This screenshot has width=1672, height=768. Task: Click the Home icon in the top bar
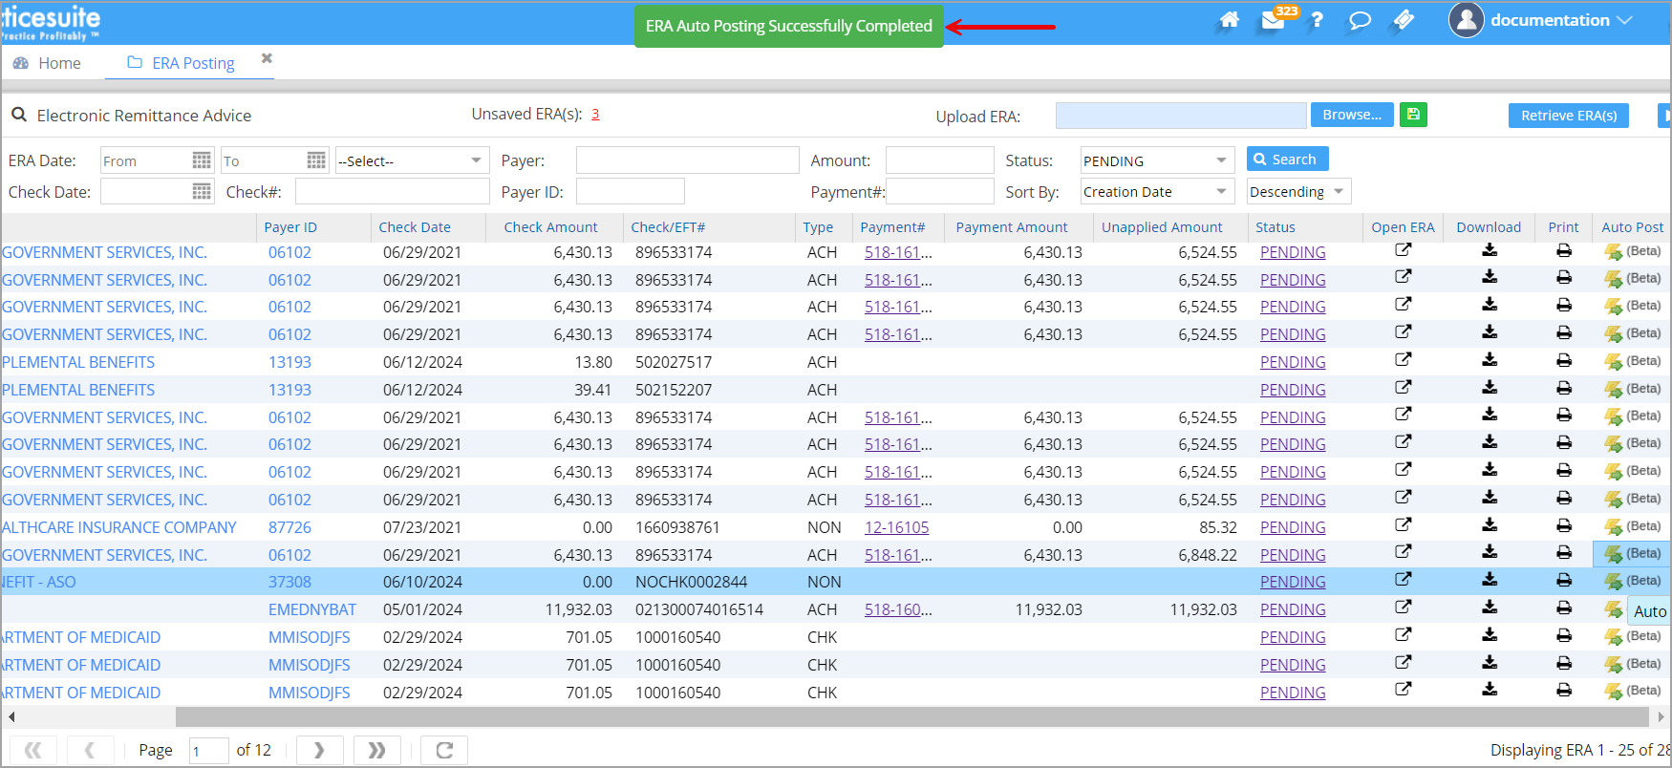tap(1230, 20)
